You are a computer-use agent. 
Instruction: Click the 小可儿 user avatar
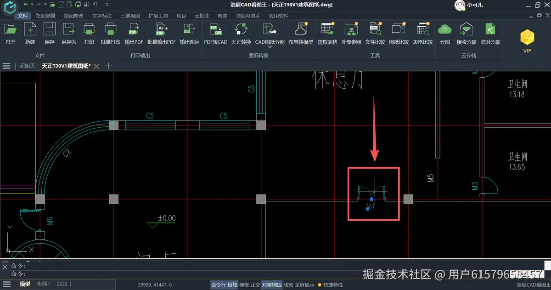[461, 5]
